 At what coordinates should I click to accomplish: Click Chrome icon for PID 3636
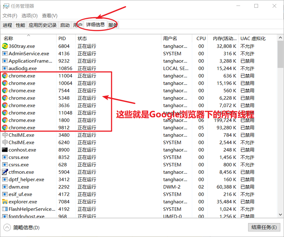tap(5, 106)
